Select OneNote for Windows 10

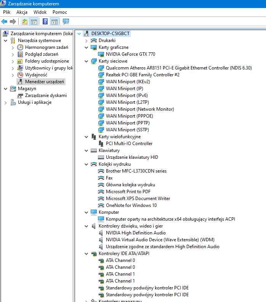click(131, 205)
